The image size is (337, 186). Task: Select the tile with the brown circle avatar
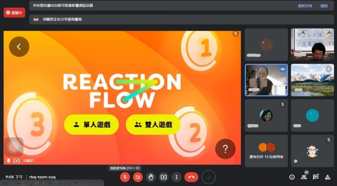(x=266, y=45)
